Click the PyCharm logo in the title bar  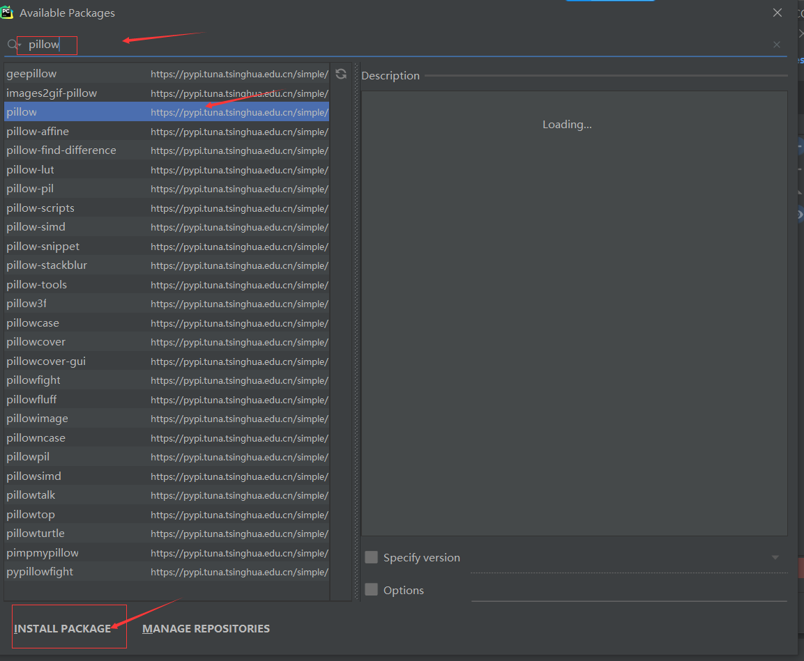[7, 13]
